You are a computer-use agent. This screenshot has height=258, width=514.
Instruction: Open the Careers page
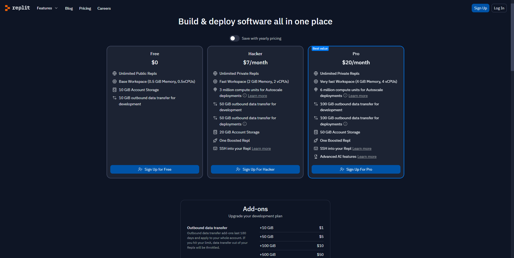[104, 8]
